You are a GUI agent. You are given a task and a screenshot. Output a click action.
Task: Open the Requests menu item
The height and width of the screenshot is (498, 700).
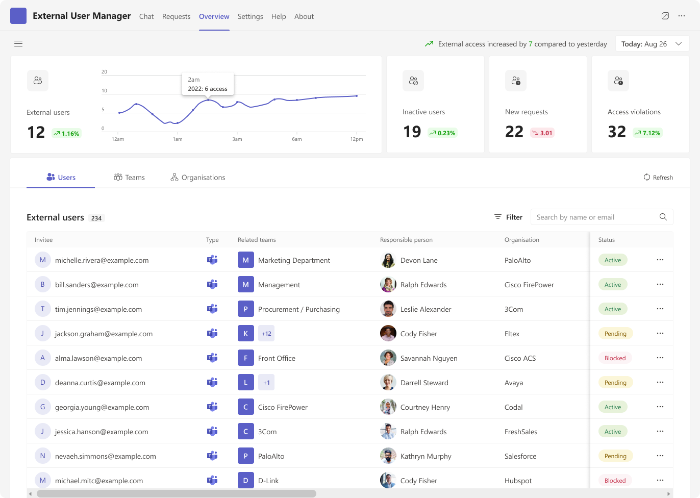click(176, 16)
